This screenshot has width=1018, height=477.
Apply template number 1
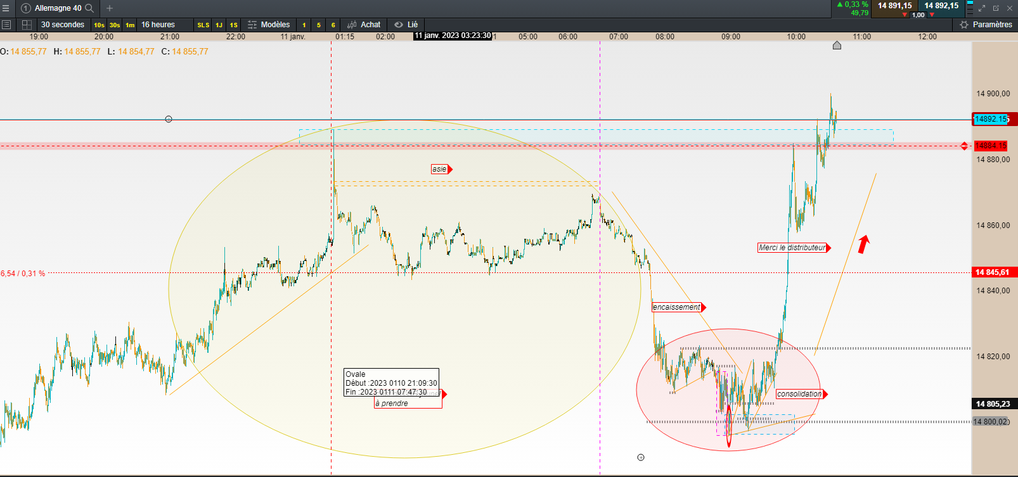[x=304, y=25]
